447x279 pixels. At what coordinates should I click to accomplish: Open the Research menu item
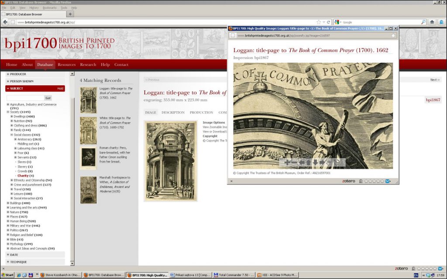coord(88,65)
